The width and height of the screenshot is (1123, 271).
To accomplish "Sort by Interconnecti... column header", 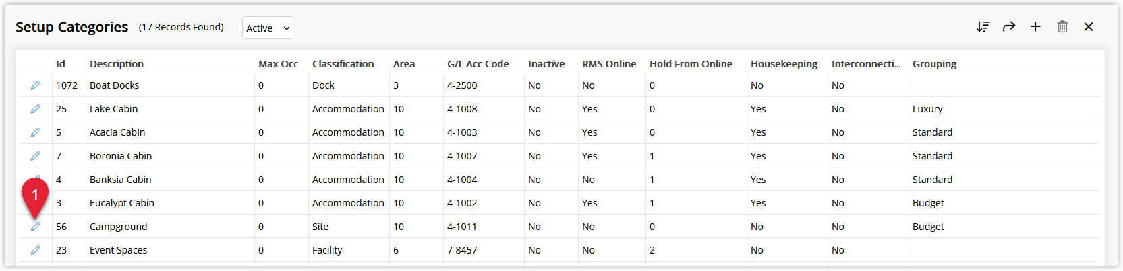I will tap(866, 64).
